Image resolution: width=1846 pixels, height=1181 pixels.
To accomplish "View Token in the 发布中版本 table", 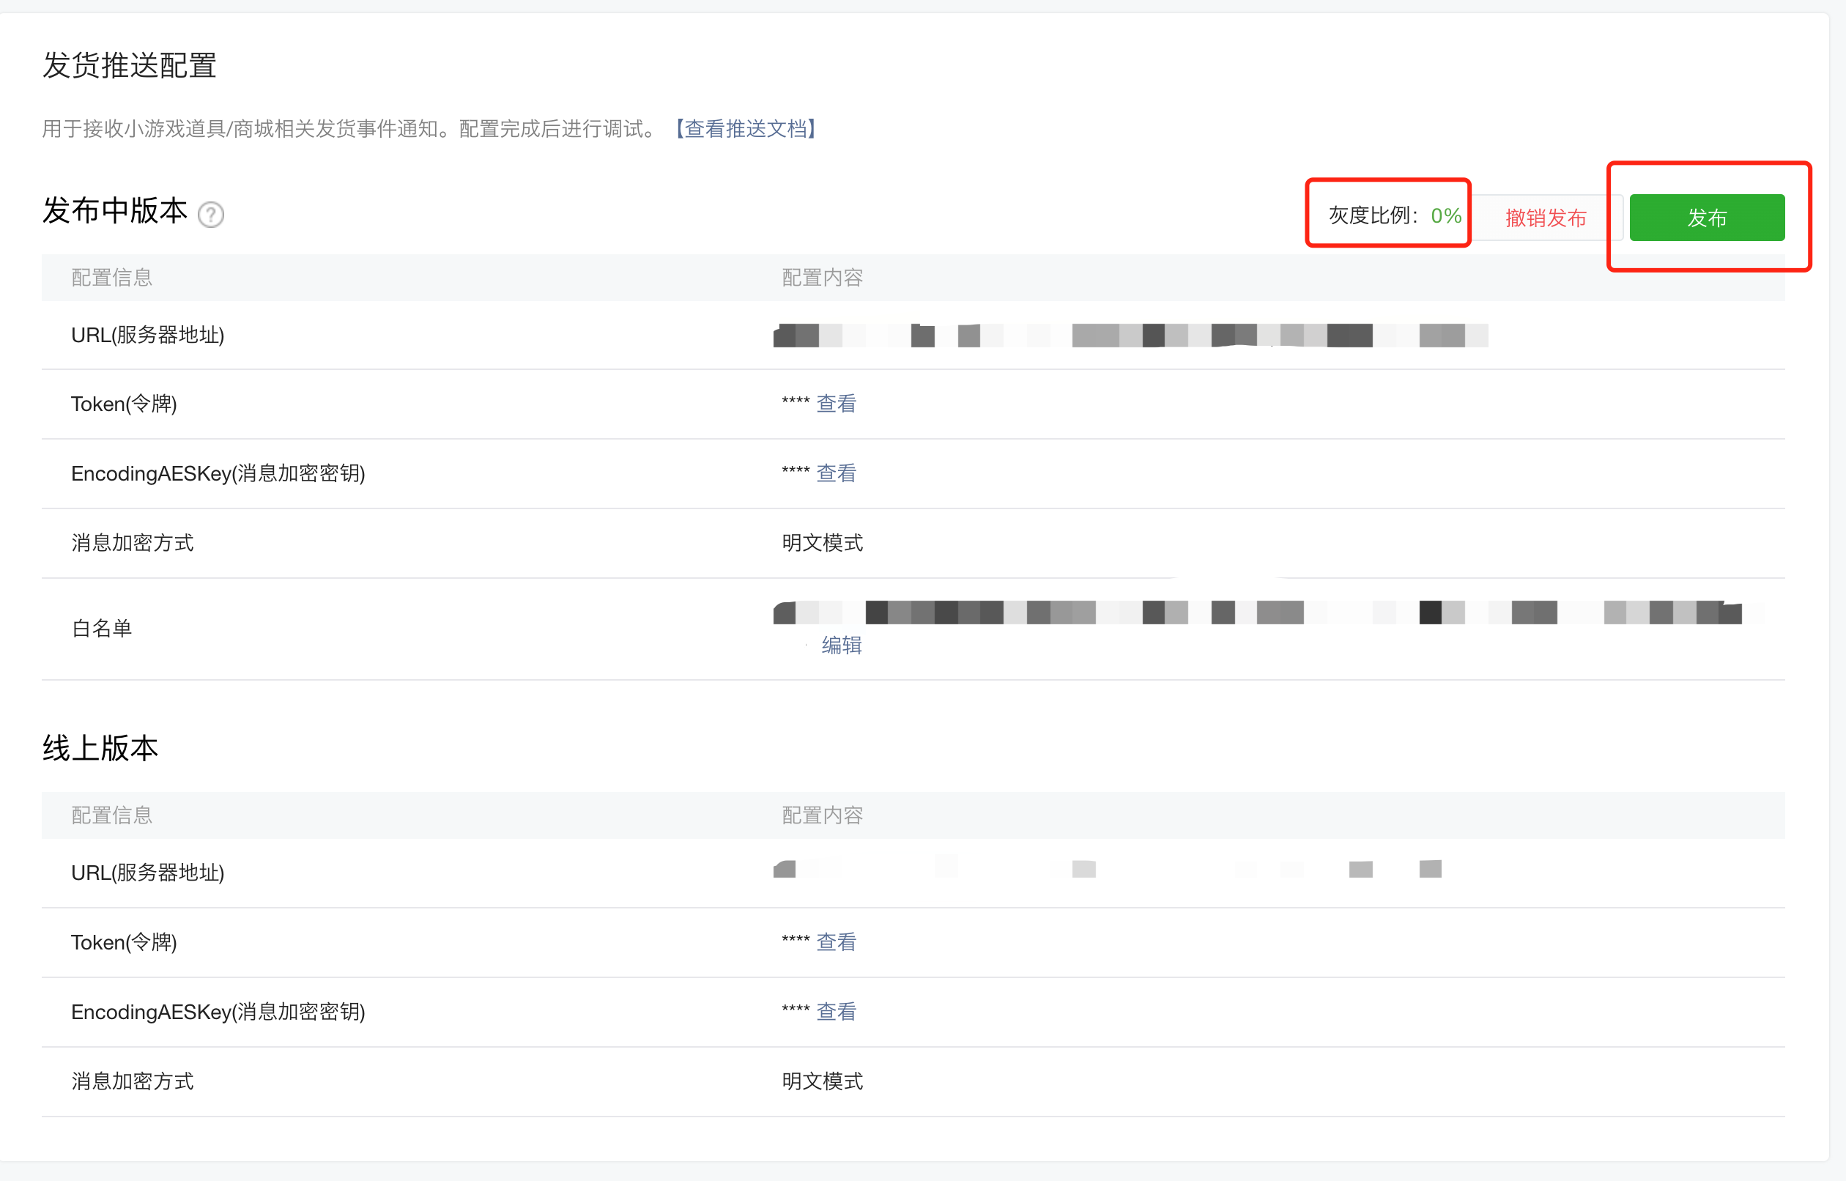I will (x=836, y=404).
